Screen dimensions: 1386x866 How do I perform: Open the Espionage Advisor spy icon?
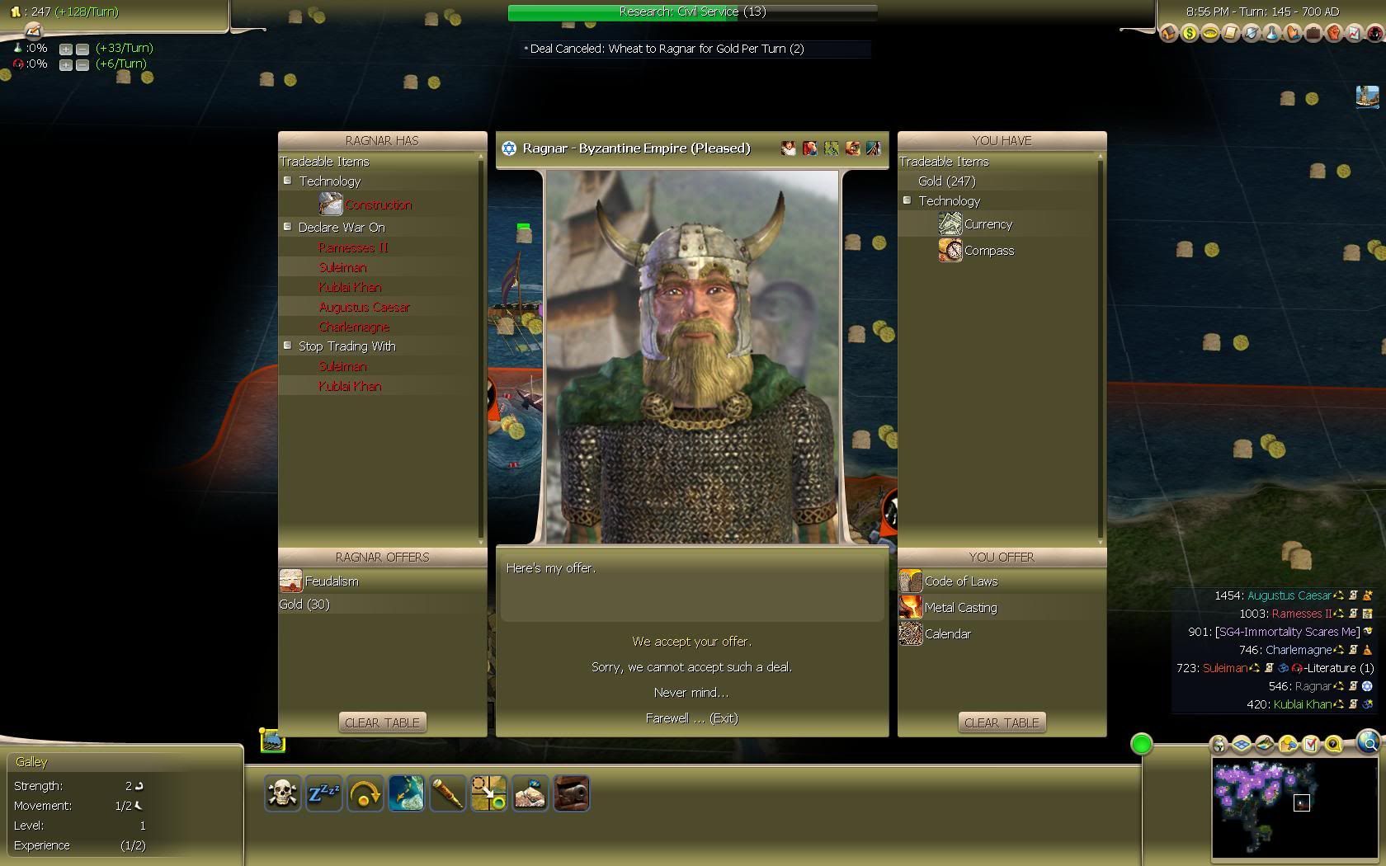click(x=1374, y=33)
